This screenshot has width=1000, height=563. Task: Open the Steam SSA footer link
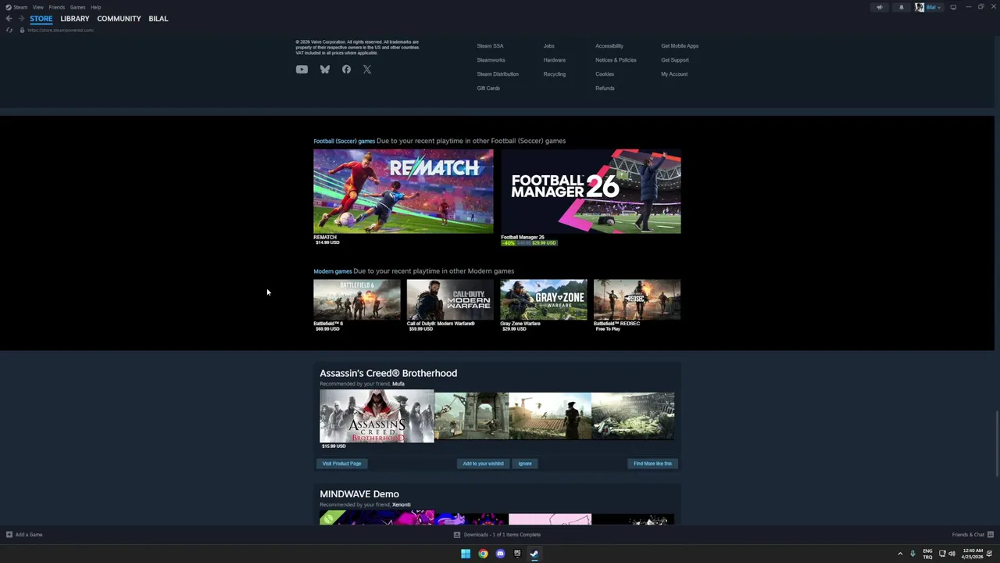(490, 46)
